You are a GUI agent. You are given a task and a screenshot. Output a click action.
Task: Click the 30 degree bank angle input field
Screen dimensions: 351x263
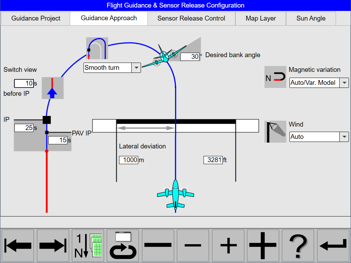tap(190, 57)
